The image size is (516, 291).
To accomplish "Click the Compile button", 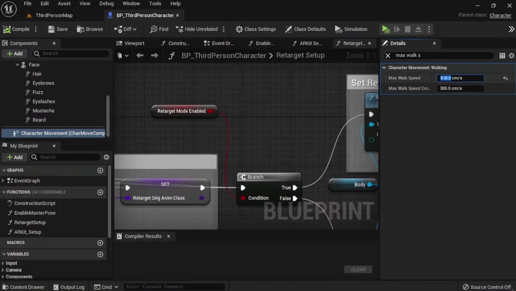I will pyautogui.click(x=16, y=29).
